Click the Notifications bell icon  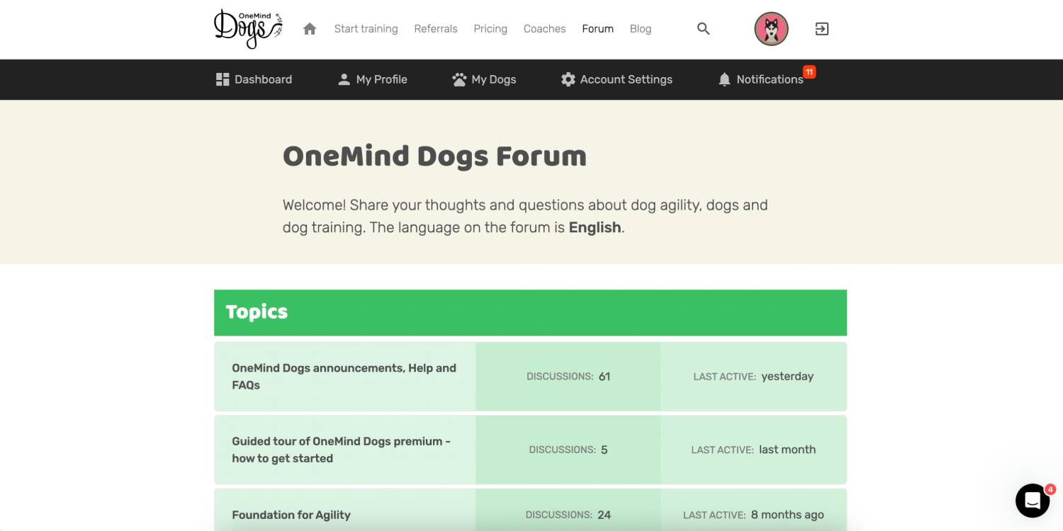click(724, 79)
